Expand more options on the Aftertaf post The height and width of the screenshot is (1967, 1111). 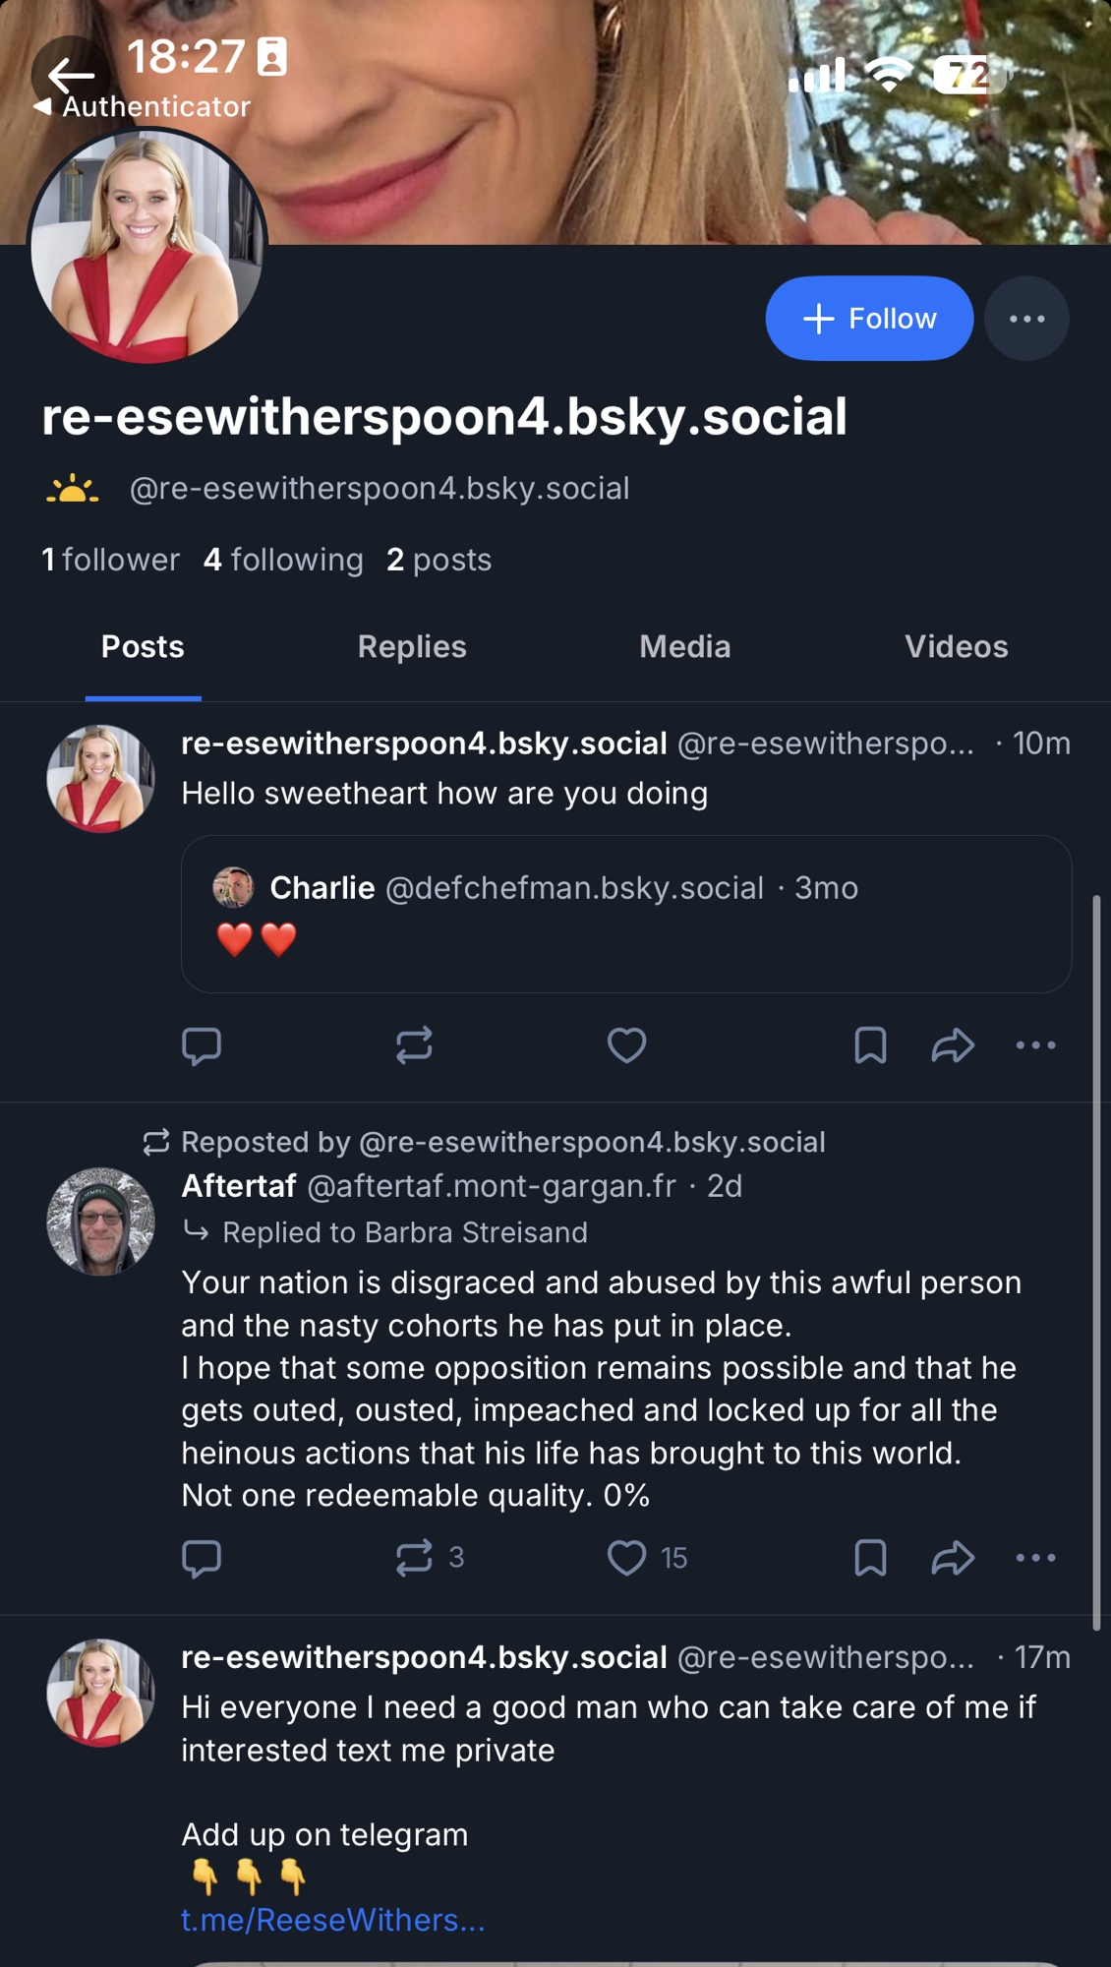(x=1035, y=1558)
